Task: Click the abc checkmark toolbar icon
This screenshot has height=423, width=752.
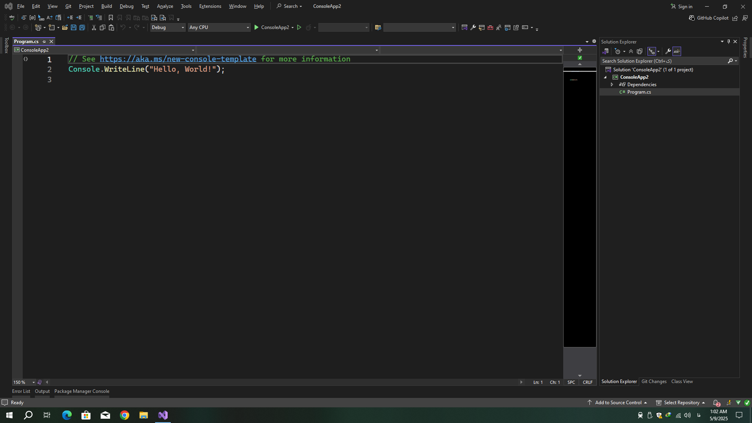Action: [12, 18]
